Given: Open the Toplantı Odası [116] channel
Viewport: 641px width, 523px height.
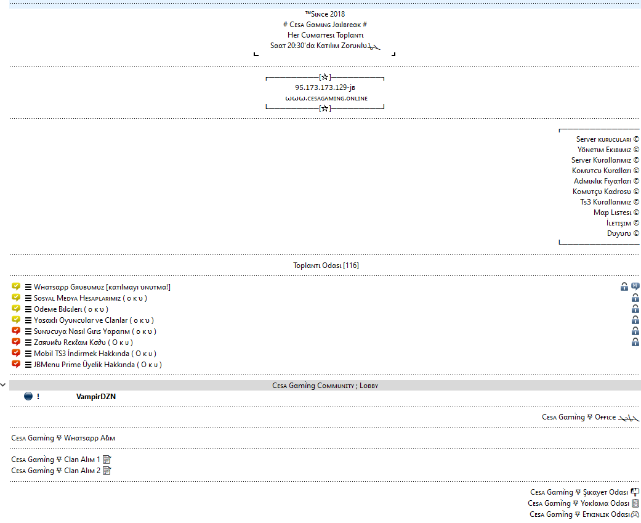Looking at the screenshot, I should pyautogui.click(x=326, y=266).
